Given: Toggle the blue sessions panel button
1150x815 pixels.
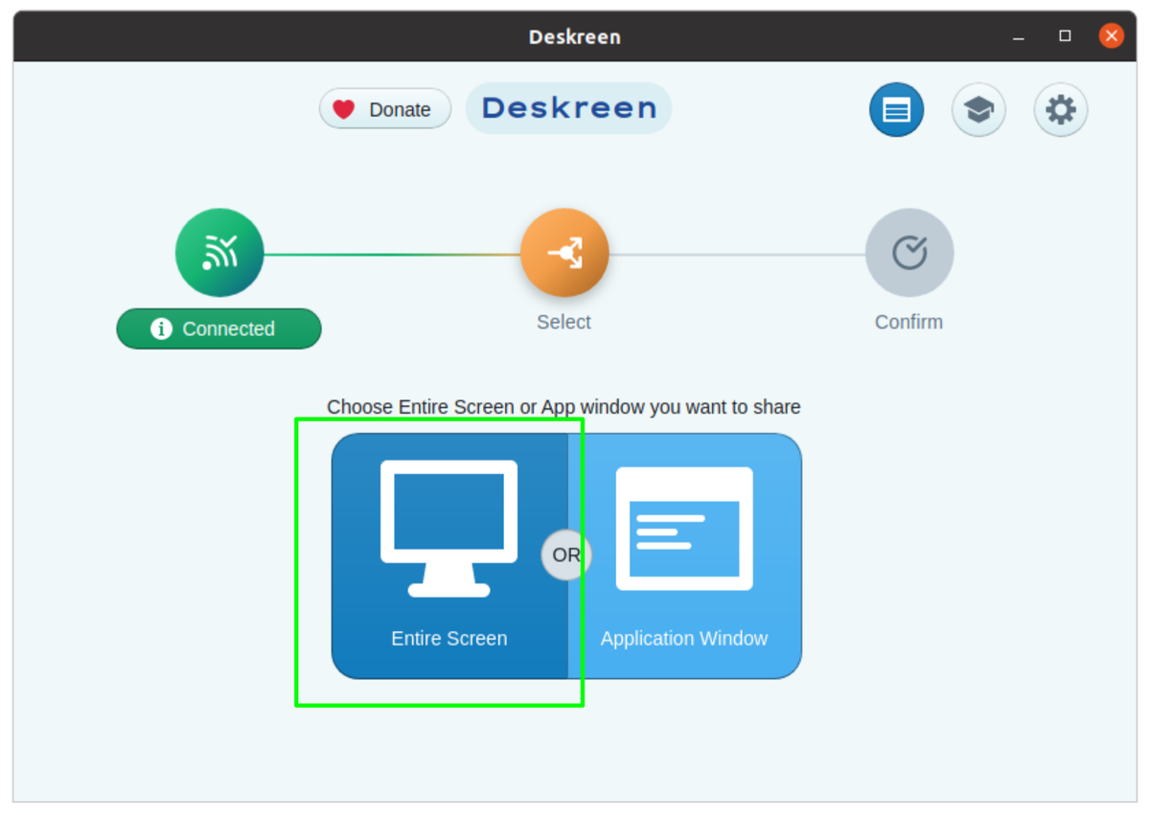Looking at the screenshot, I should tap(896, 109).
